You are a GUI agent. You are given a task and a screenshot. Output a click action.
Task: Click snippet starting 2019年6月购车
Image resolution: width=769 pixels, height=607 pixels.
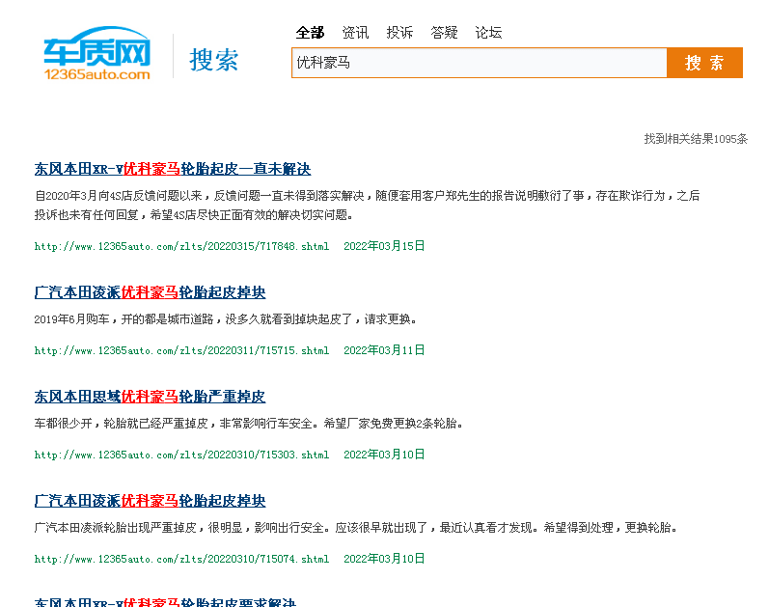coord(226,319)
